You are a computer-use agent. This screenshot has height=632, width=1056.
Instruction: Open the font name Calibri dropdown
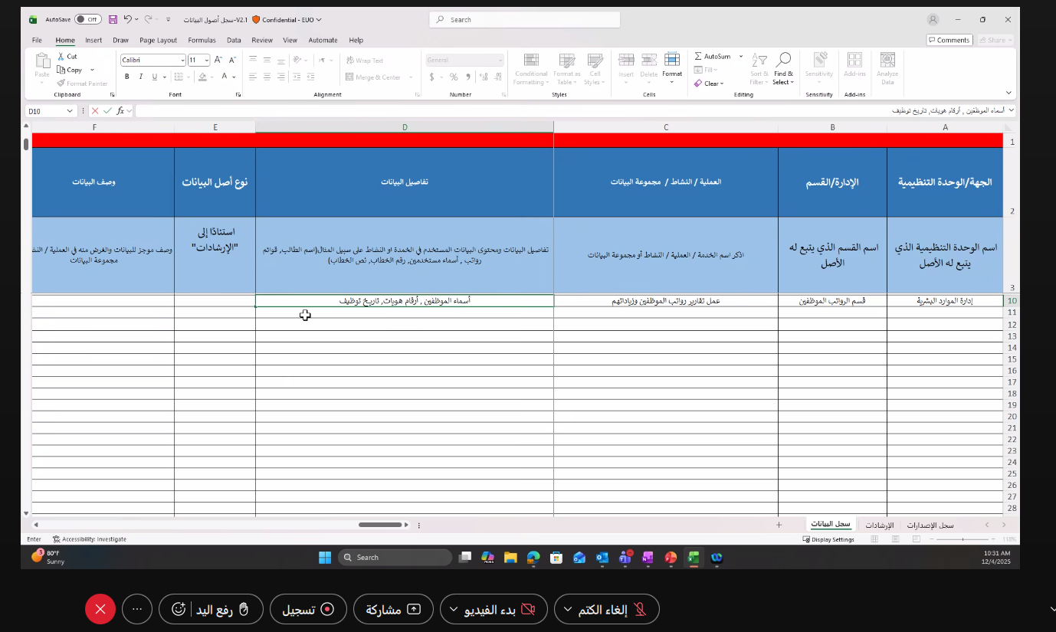tap(182, 60)
